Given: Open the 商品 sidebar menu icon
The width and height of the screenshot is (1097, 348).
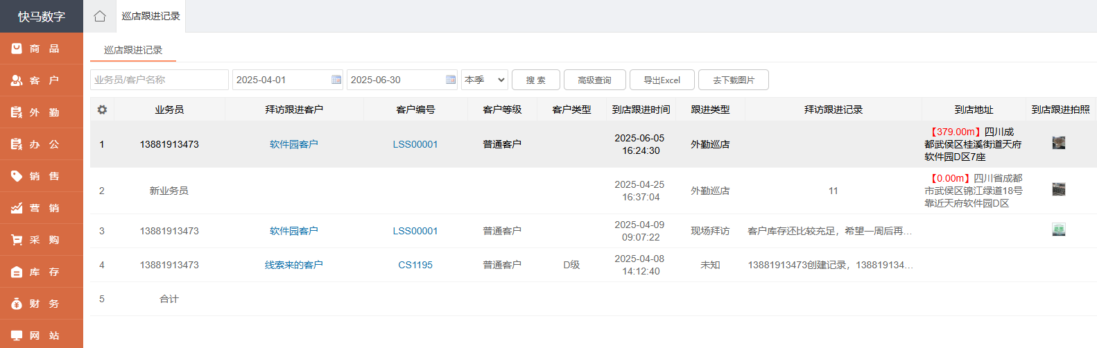Looking at the screenshot, I should coord(17,49).
